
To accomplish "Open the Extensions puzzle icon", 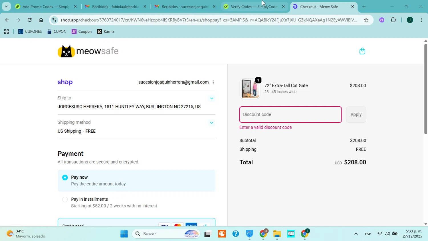I will click(393, 20).
